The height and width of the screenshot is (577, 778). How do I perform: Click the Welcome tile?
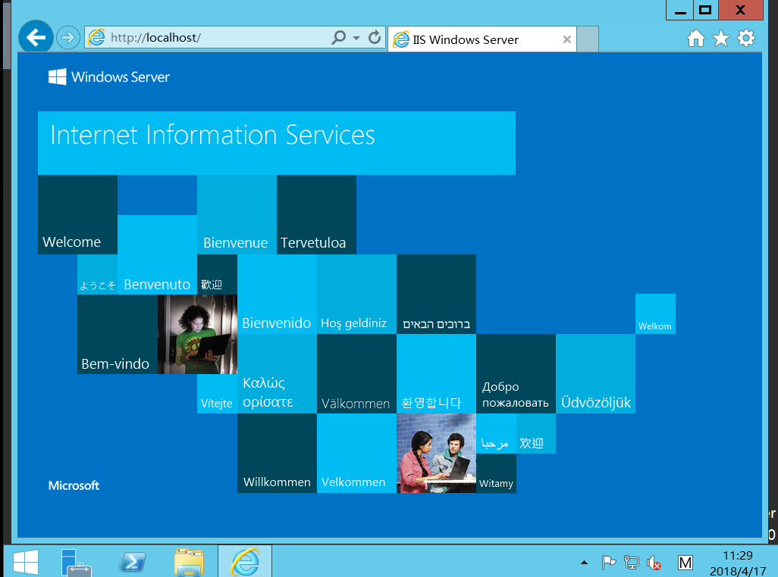(78, 215)
